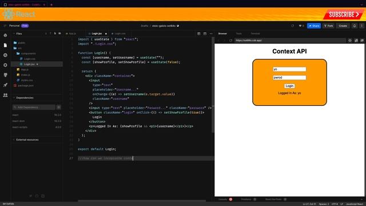The height and width of the screenshot is (206, 366).
Task: Click the Create button
Action: point(343,26)
